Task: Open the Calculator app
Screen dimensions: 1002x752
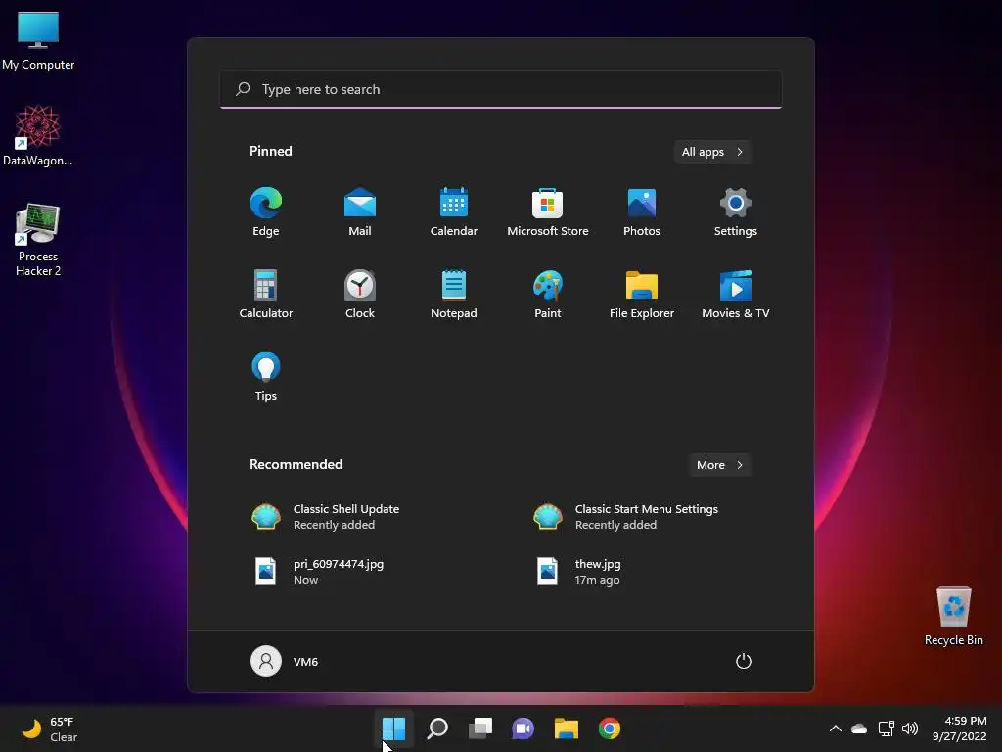Action: pyautogui.click(x=266, y=294)
